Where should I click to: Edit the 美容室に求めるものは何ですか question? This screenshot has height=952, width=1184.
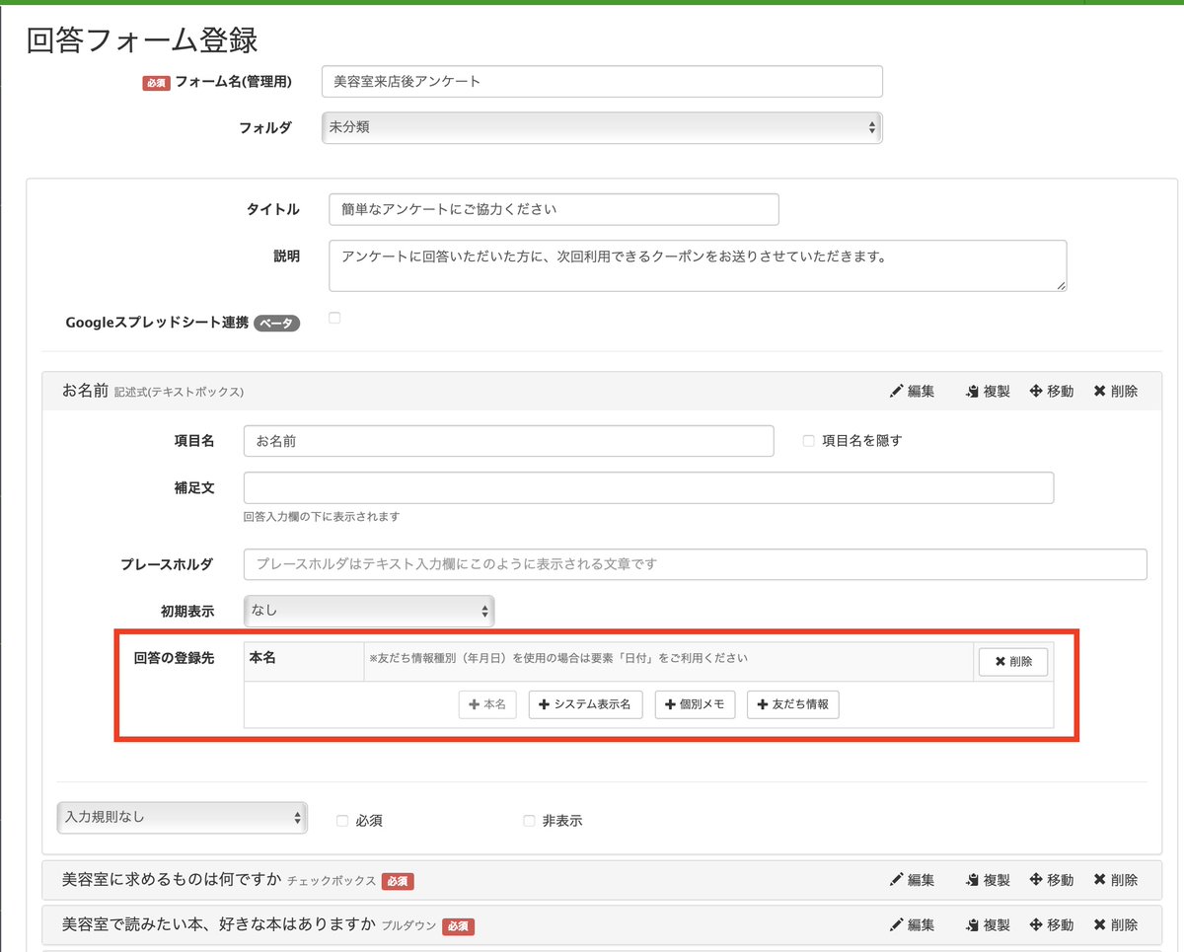(912, 880)
